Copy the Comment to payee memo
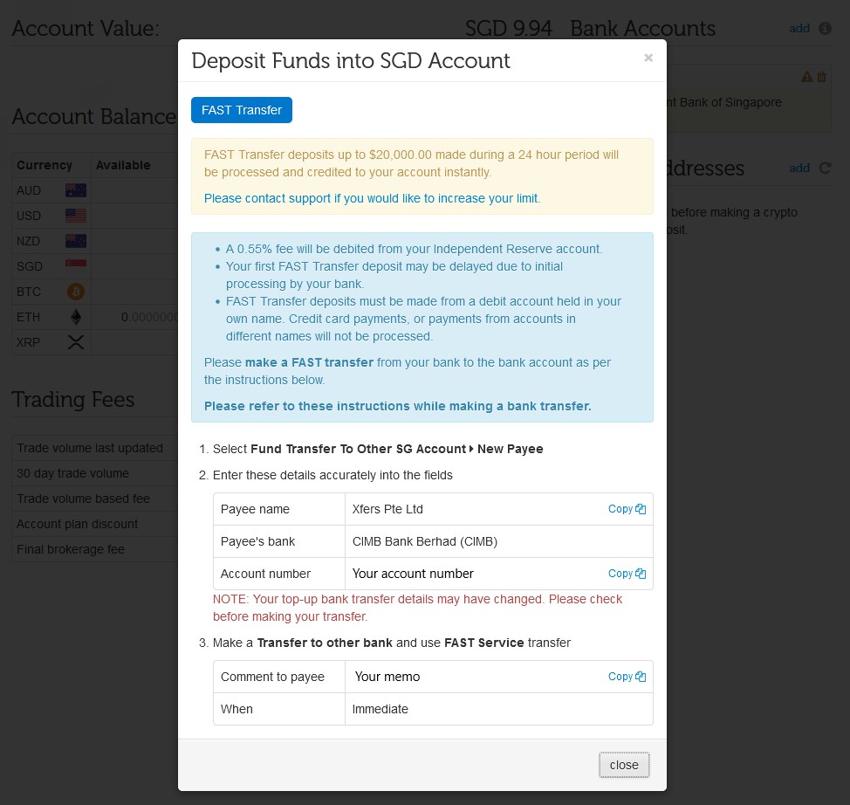850x805 pixels. pyautogui.click(x=627, y=677)
